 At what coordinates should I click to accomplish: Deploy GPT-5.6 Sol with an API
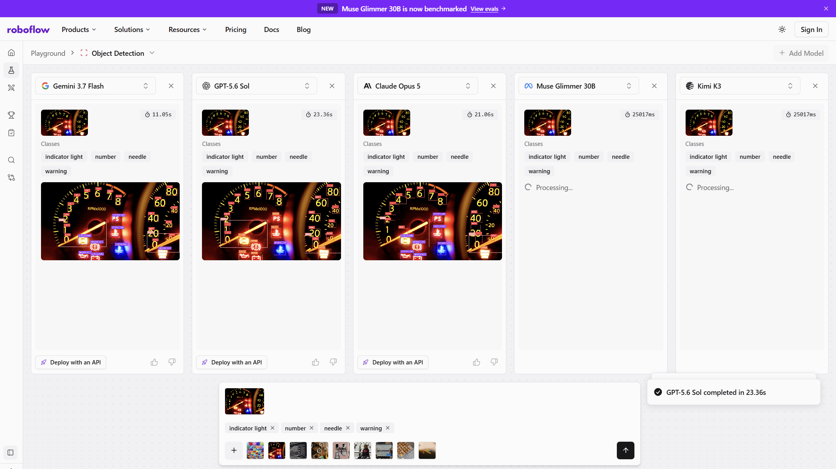(x=232, y=362)
